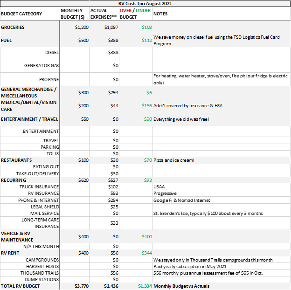This screenshot has height=290, width=291.
Task: Click the $156 medical under-budget value
Action: (x=147, y=106)
